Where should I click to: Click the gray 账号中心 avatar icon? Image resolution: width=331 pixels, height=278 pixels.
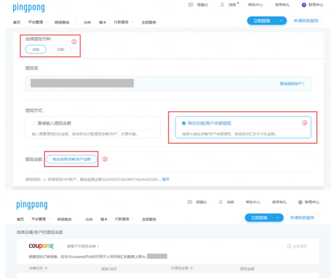[300, 202]
